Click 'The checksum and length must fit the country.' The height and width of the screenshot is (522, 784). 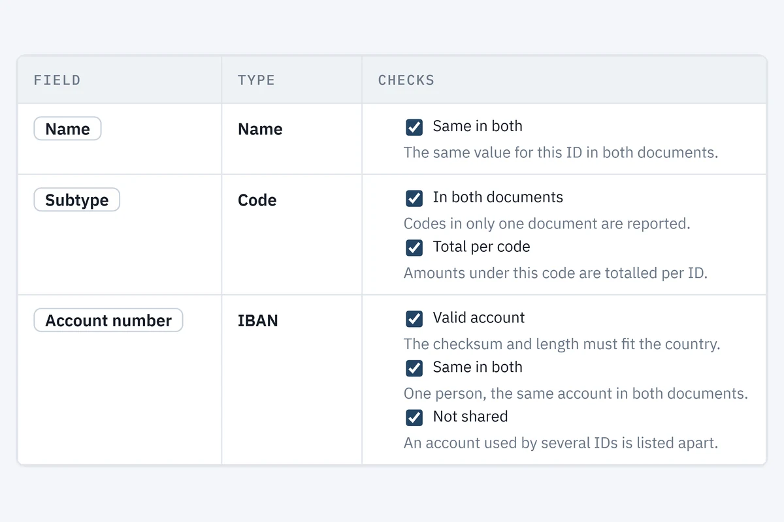pyautogui.click(x=562, y=345)
